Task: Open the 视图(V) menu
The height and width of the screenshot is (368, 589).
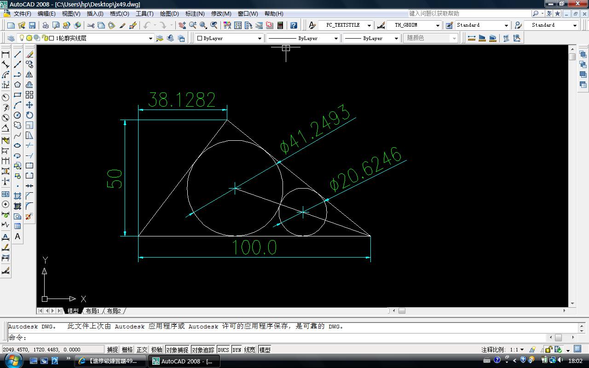Action: pos(71,13)
